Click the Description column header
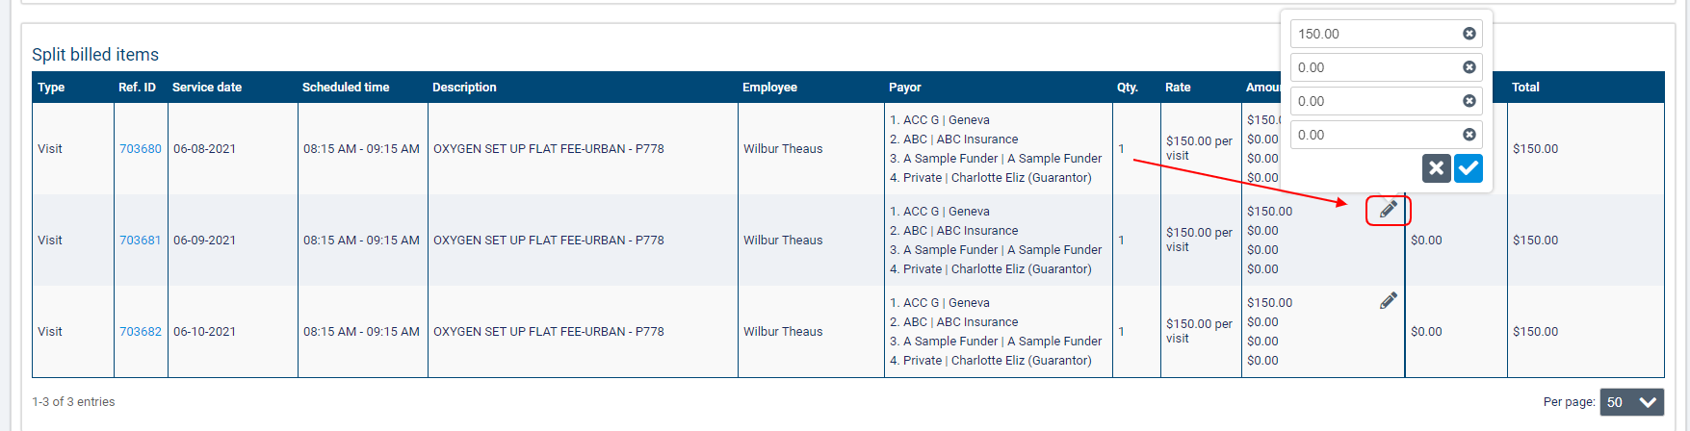Screen dimensions: 1690x431 pyautogui.click(x=464, y=88)
